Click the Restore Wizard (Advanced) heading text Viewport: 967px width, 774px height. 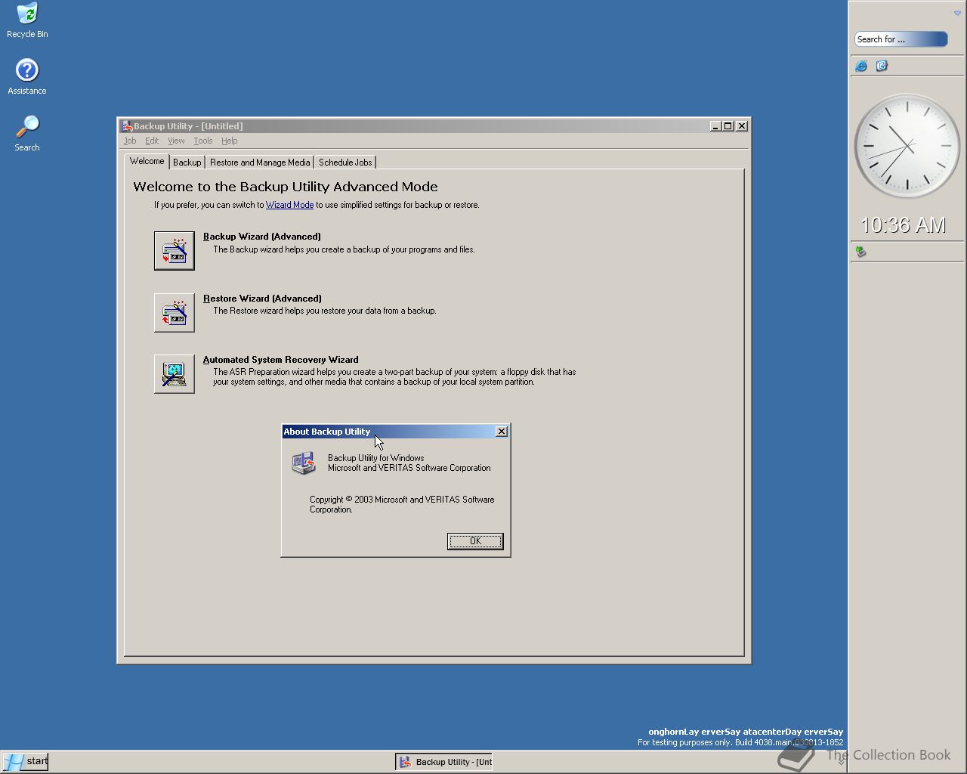pos(262,299)
